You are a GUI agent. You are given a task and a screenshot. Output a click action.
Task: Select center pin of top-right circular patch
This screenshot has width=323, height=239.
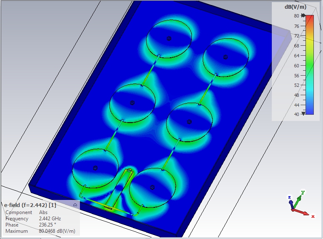pyautogui.click(x=225, y=57)
